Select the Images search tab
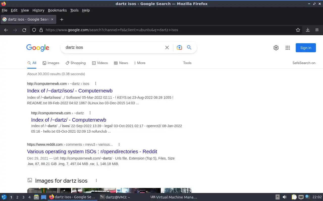The height and width of the screenshot is (201, 323). coord(51,63)
